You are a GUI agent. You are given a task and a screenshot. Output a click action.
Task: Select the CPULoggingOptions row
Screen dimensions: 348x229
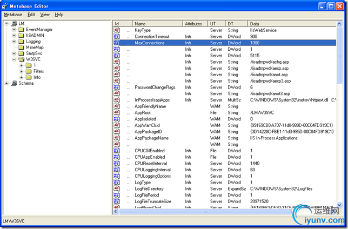225,176
